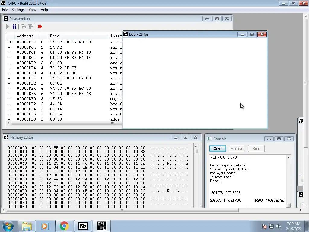Open the View menu
Screen dimensions: 309x232
tap(32, 10)
